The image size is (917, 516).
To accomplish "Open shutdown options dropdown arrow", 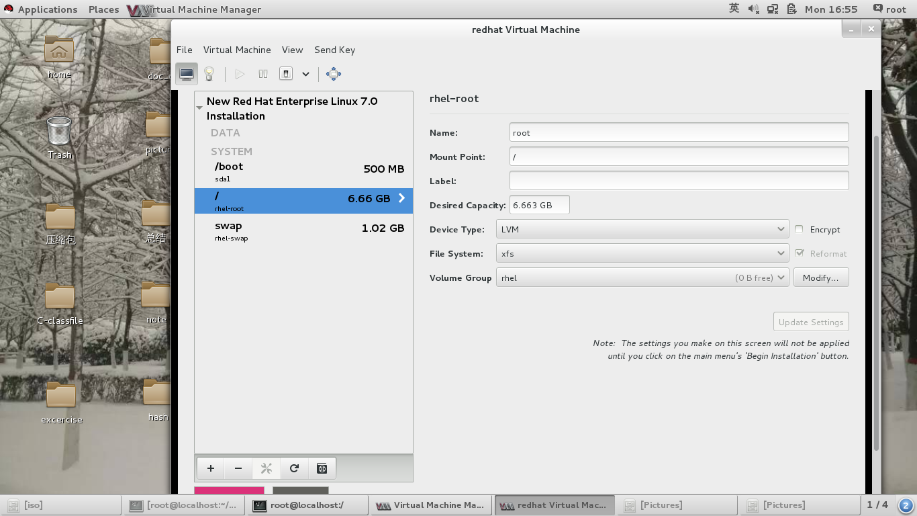I will [305, 74].
